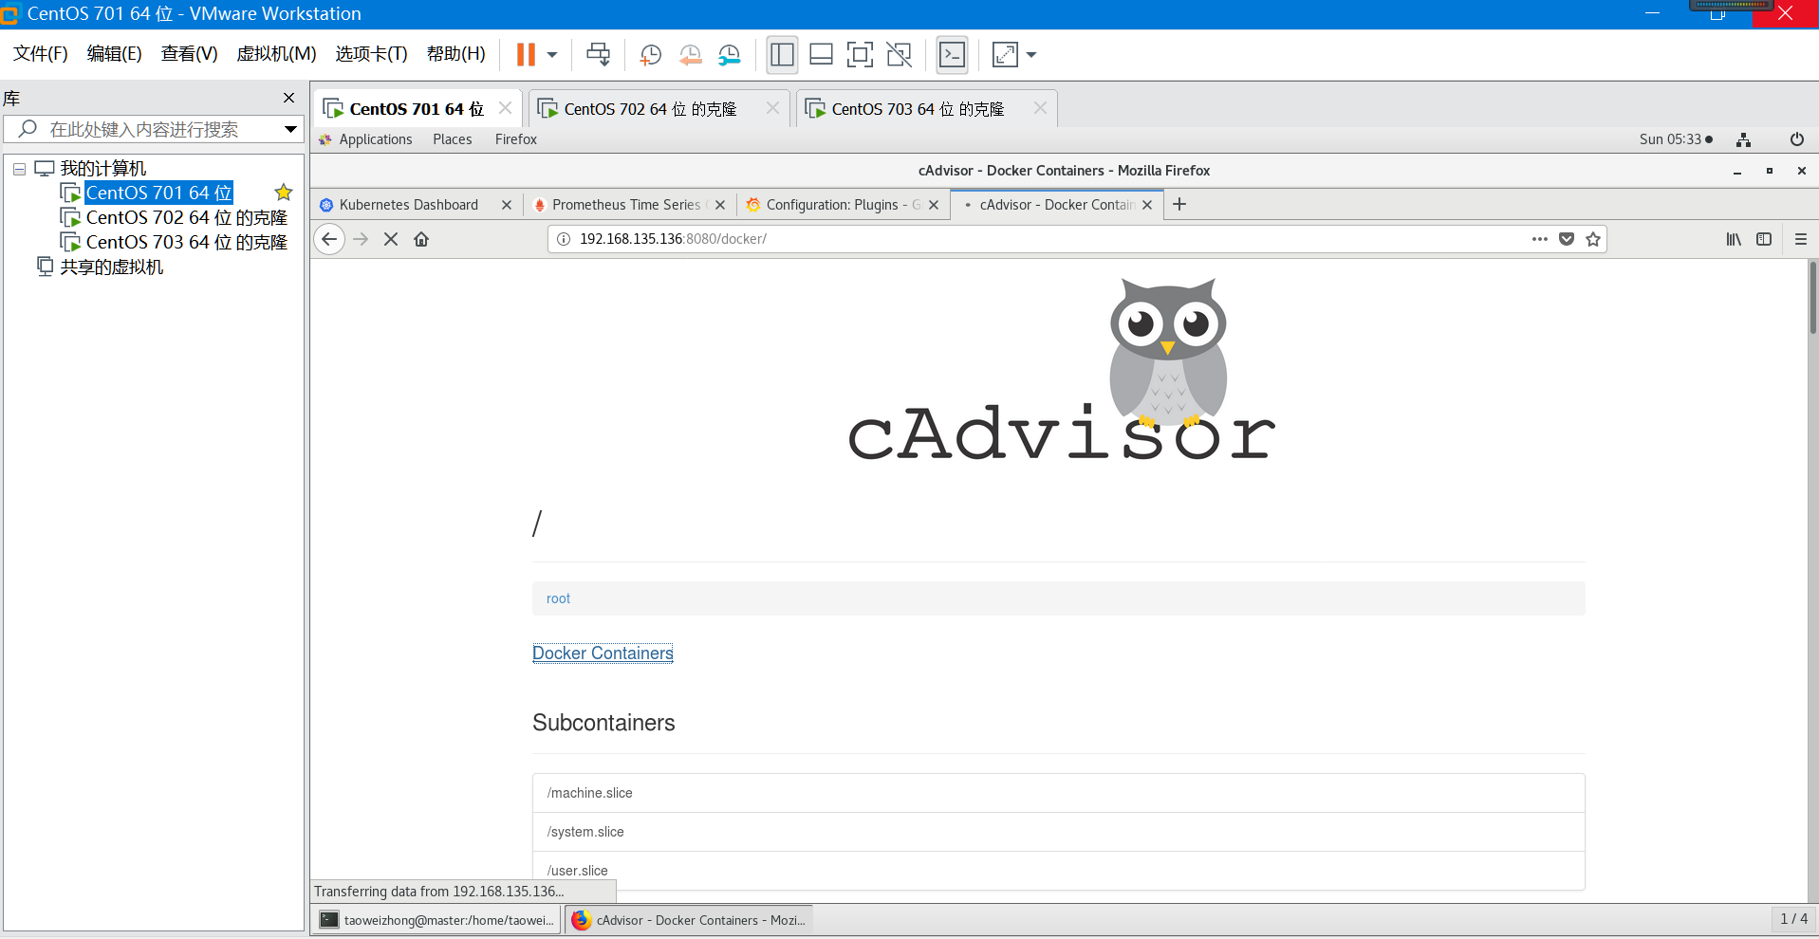This screenshot has height=939, width=1819.
Task: Close the CentOS 702 VM tab
Action: pyautogui.click(x=772, y=108)
